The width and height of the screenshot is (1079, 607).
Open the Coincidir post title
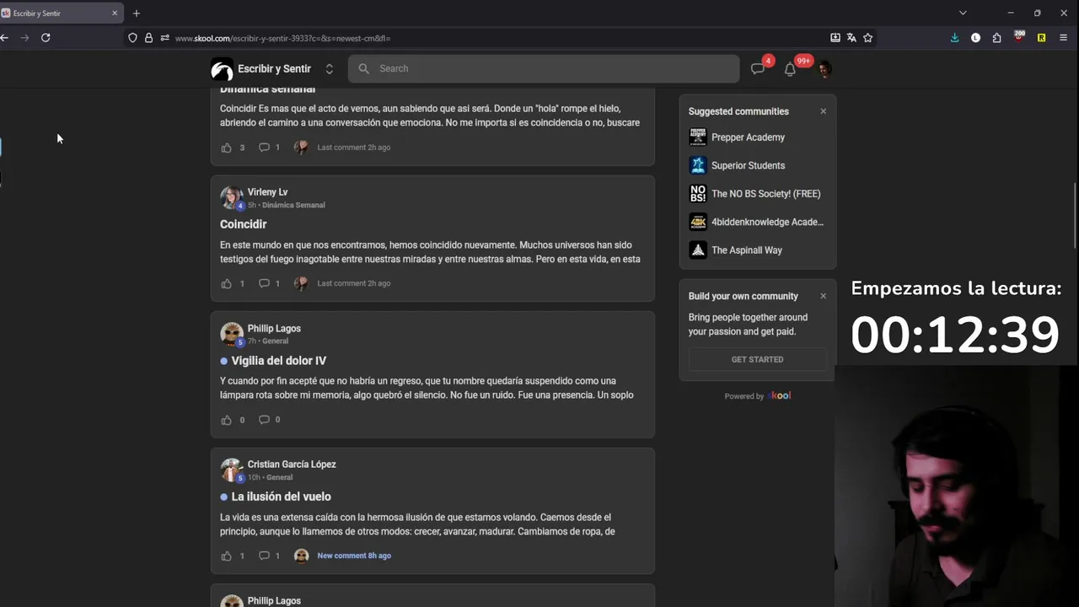243,224
